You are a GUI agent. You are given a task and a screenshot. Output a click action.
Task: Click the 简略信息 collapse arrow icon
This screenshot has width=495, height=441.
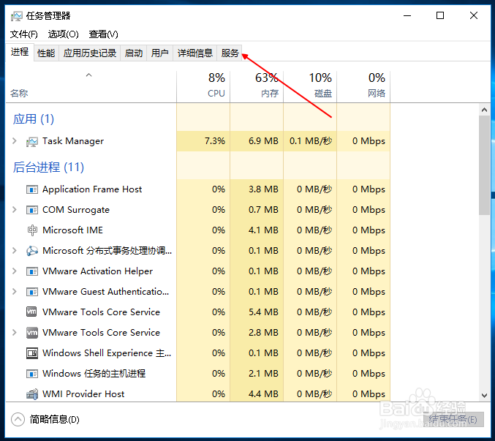click(18, 420)
